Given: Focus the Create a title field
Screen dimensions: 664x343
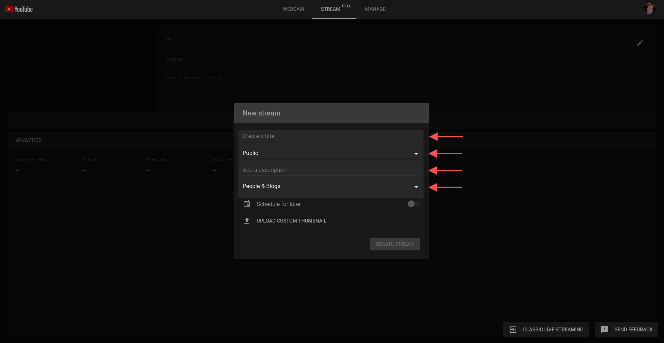Looking at the screenshot, I should 331,136.
